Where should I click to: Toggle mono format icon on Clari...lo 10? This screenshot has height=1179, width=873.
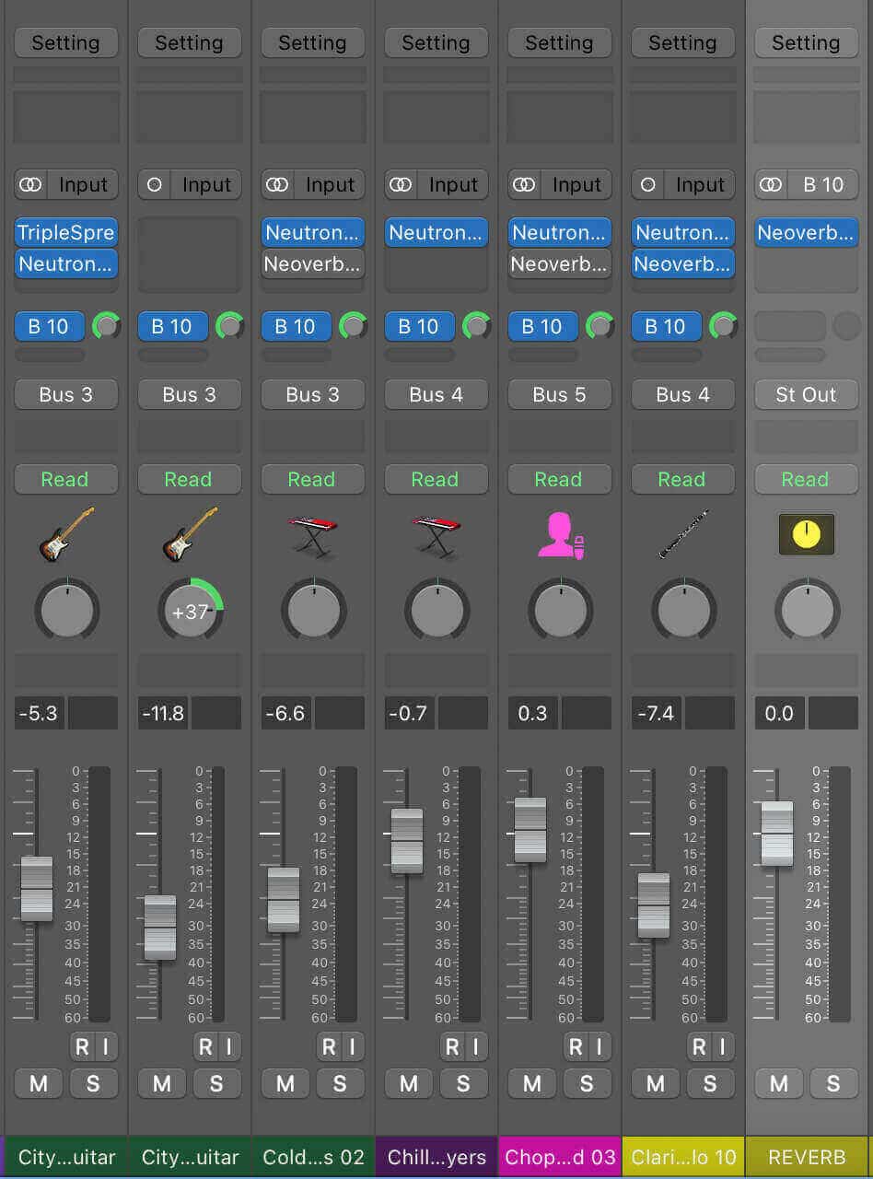pyautogui.click(x=647, y=184)
